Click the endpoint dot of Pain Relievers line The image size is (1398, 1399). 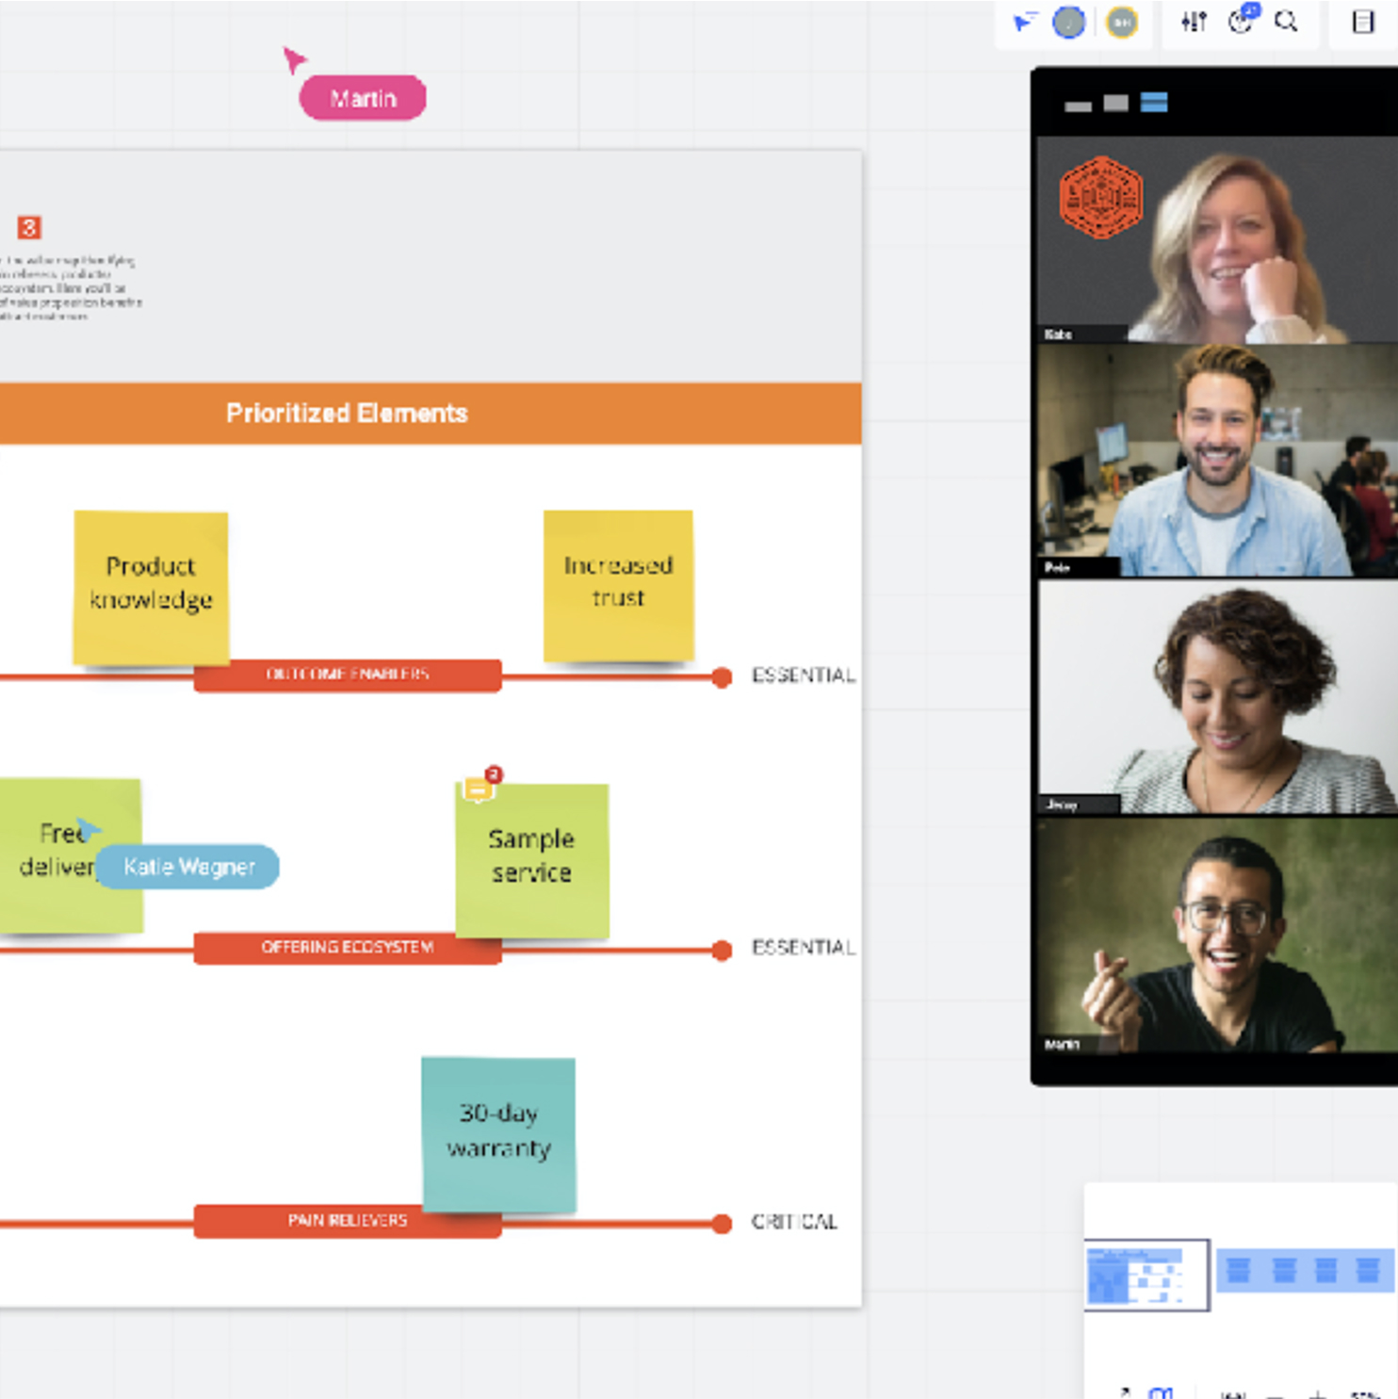coord(722,1224)
